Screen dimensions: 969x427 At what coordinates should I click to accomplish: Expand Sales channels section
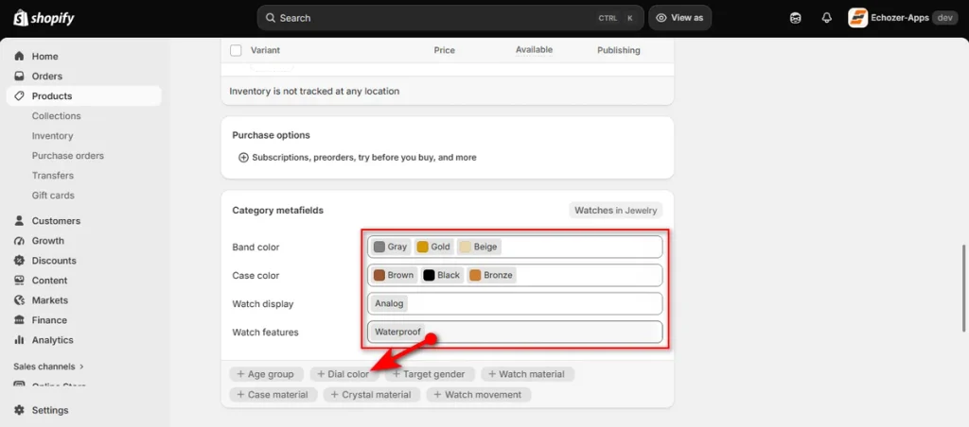point(49,366)
